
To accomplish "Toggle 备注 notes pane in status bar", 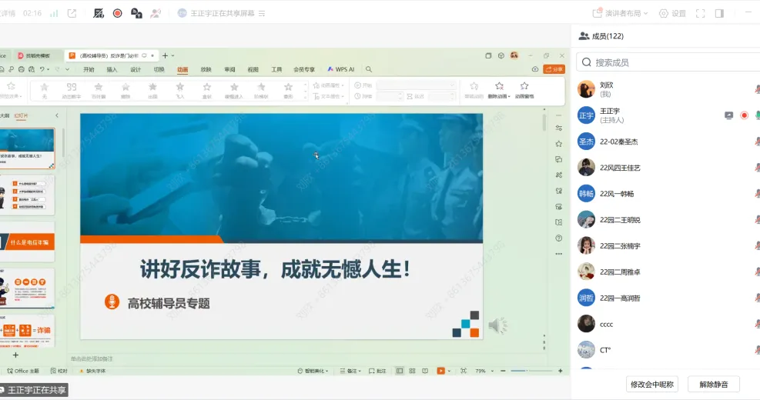I will (351, 371).
